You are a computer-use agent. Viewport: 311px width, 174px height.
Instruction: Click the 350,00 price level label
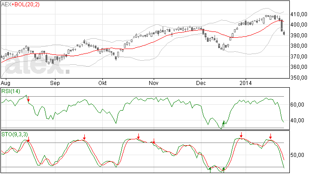pyautogui.click(x=299, y=78)
